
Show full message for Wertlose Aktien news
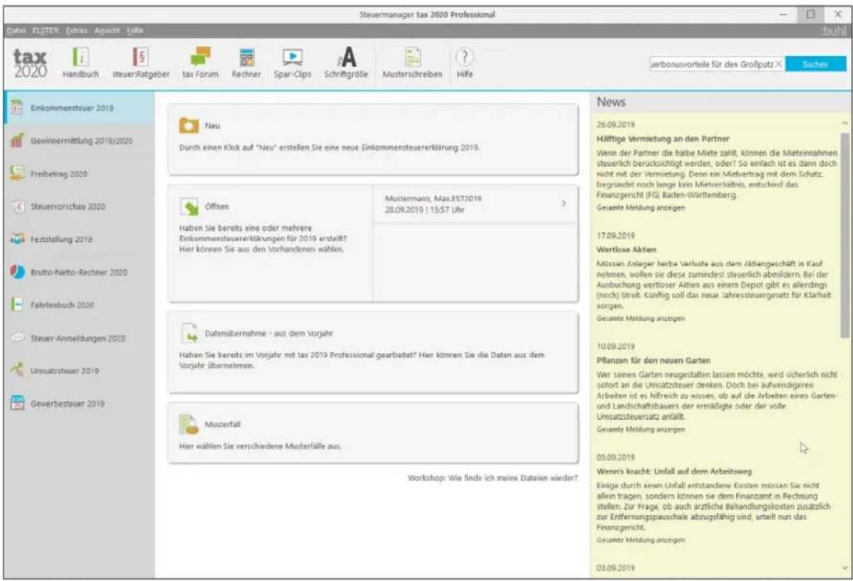pyautogui.click(x=641, y=318)
